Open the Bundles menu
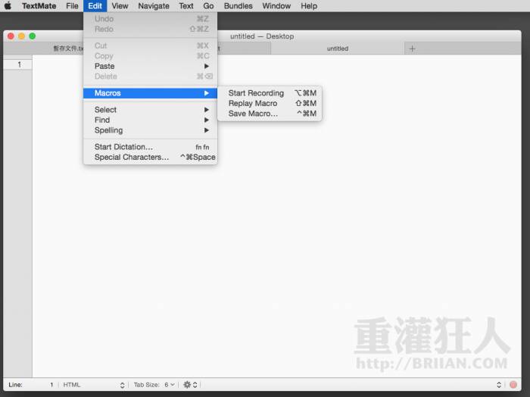The height and width of the screenshot is (397, 530). (x=238, y=6)
